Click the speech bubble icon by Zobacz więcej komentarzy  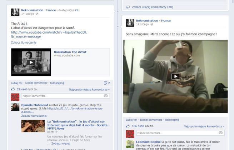coord(128,7)
